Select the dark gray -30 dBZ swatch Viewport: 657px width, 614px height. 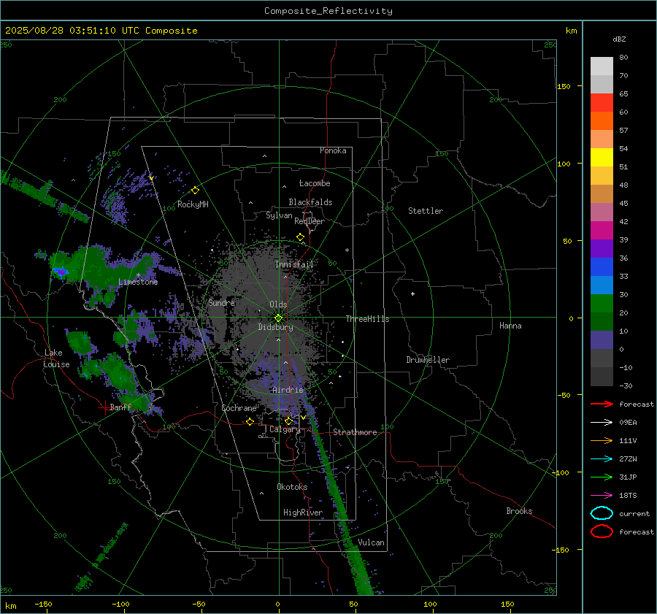tap(602, 377)
